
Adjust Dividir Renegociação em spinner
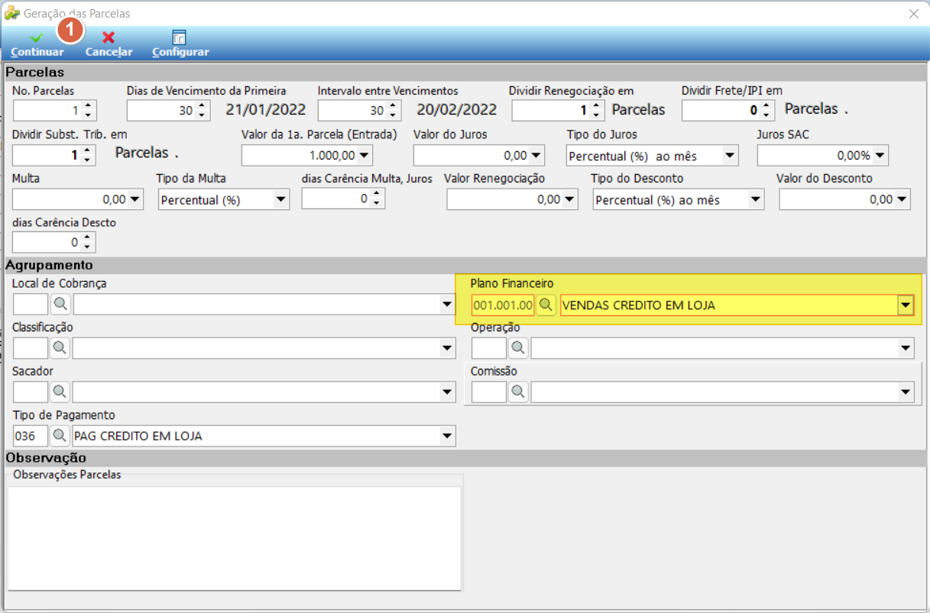tap(598, 111)
